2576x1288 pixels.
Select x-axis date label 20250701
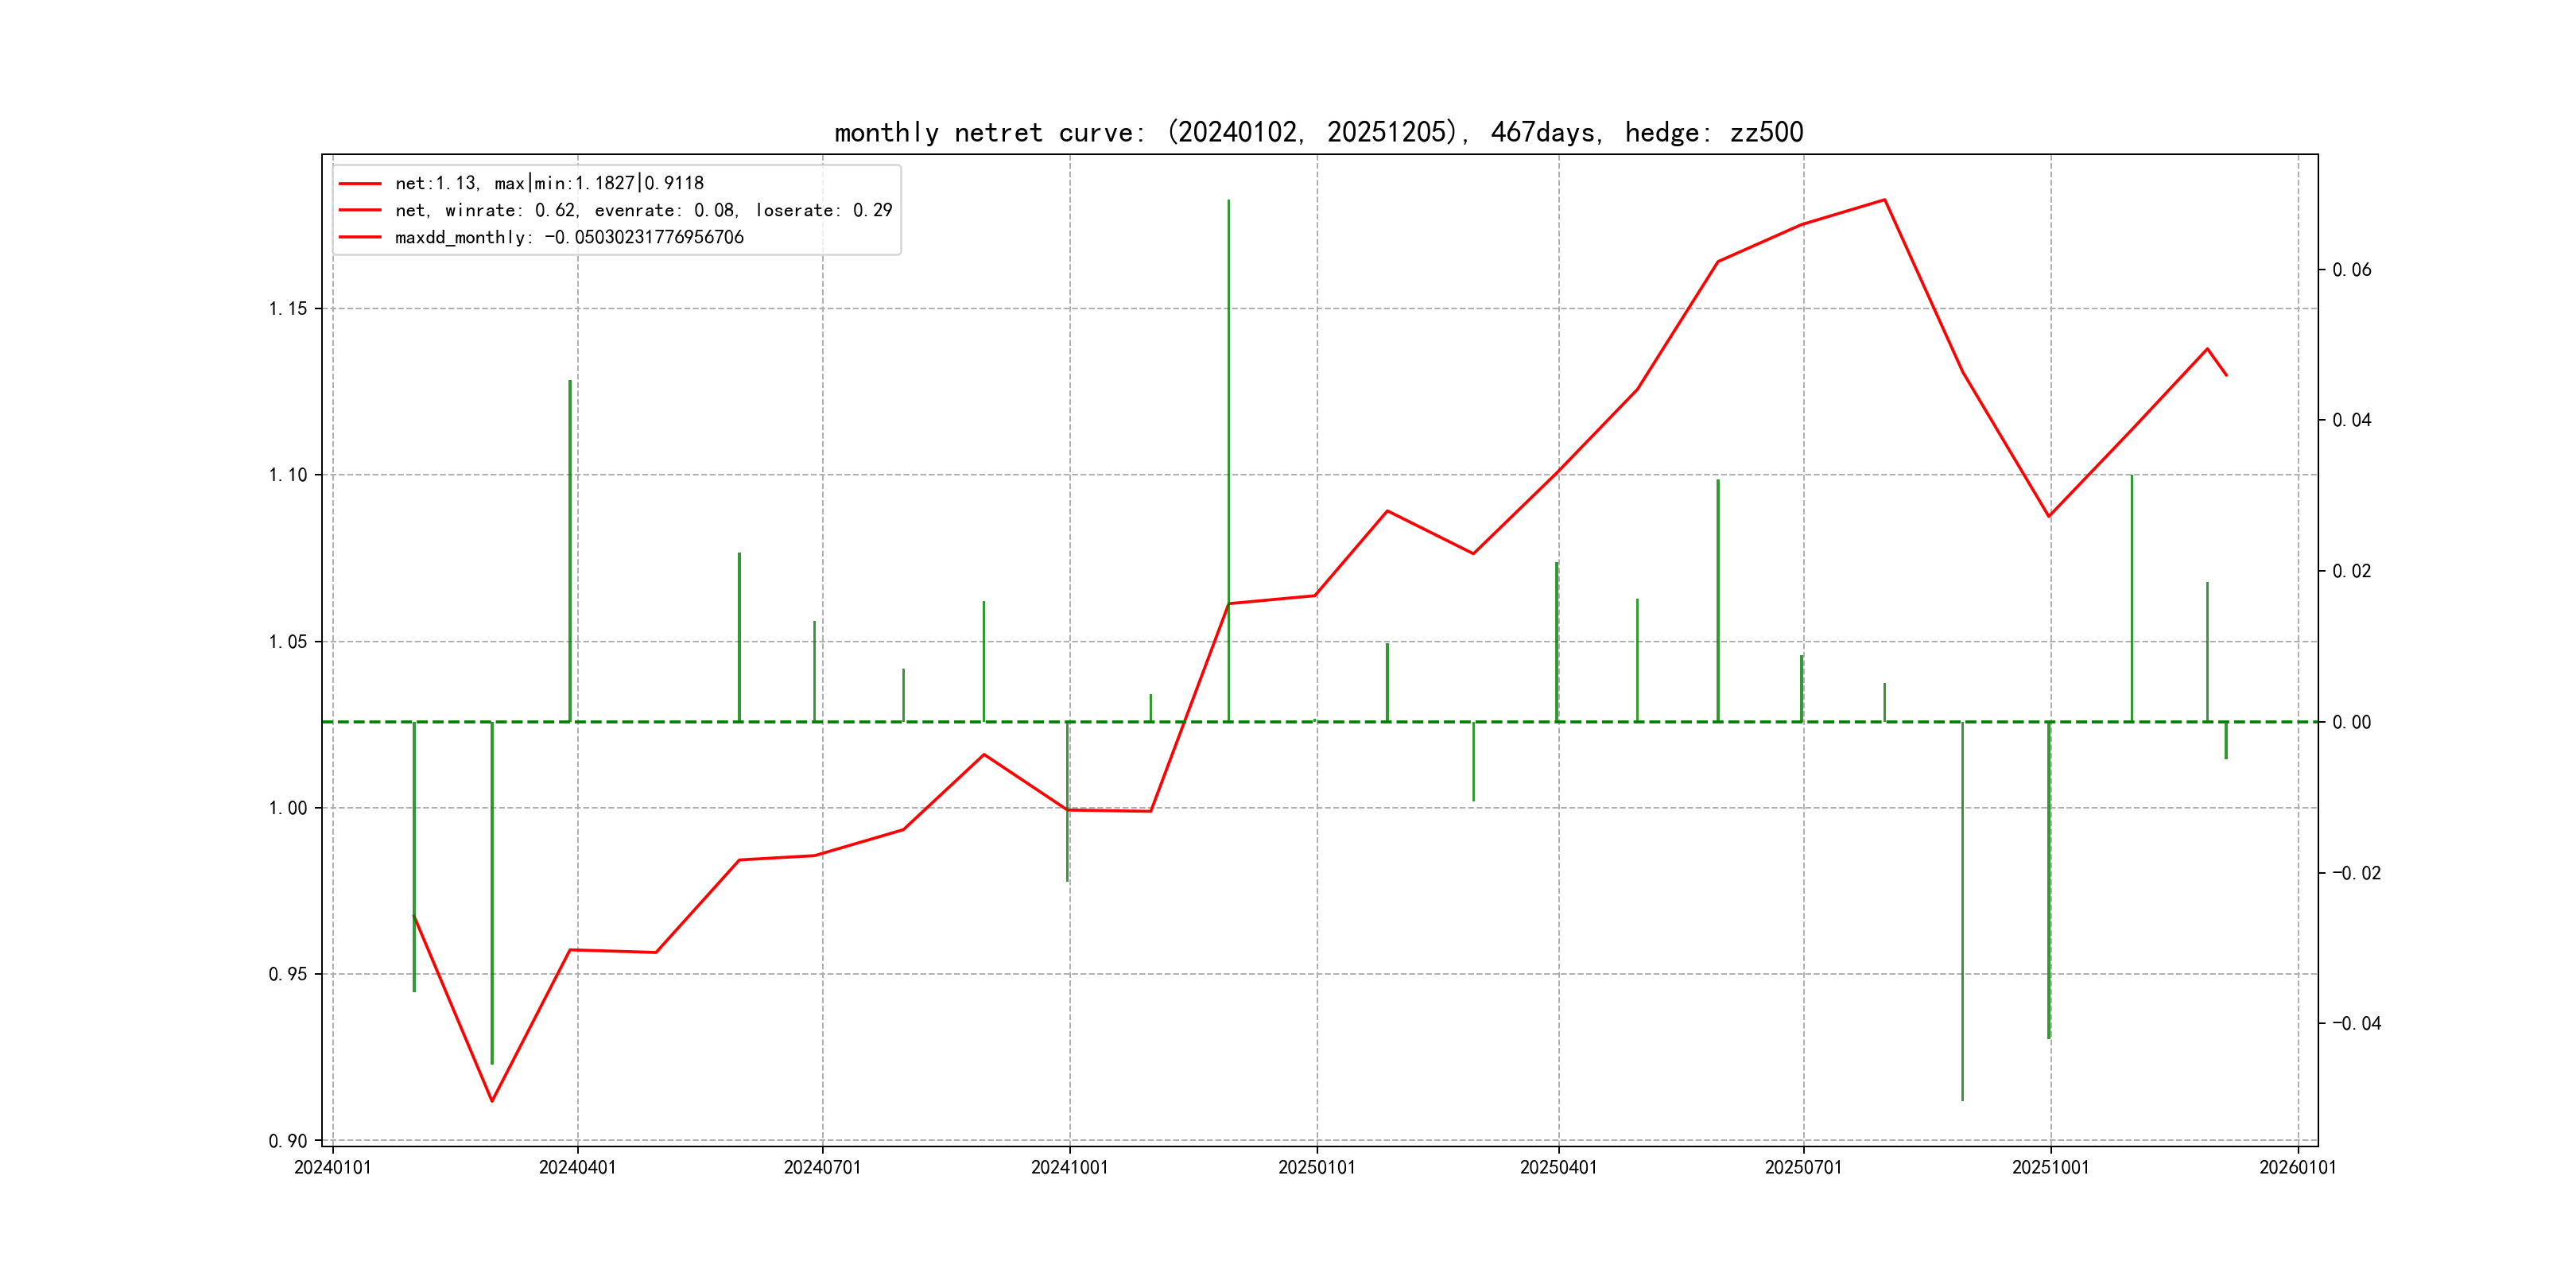coord(1803,1167)
